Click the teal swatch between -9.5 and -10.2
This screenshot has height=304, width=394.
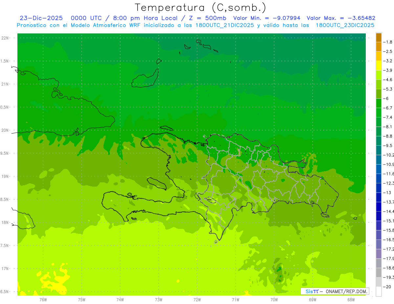click(379, 150)
